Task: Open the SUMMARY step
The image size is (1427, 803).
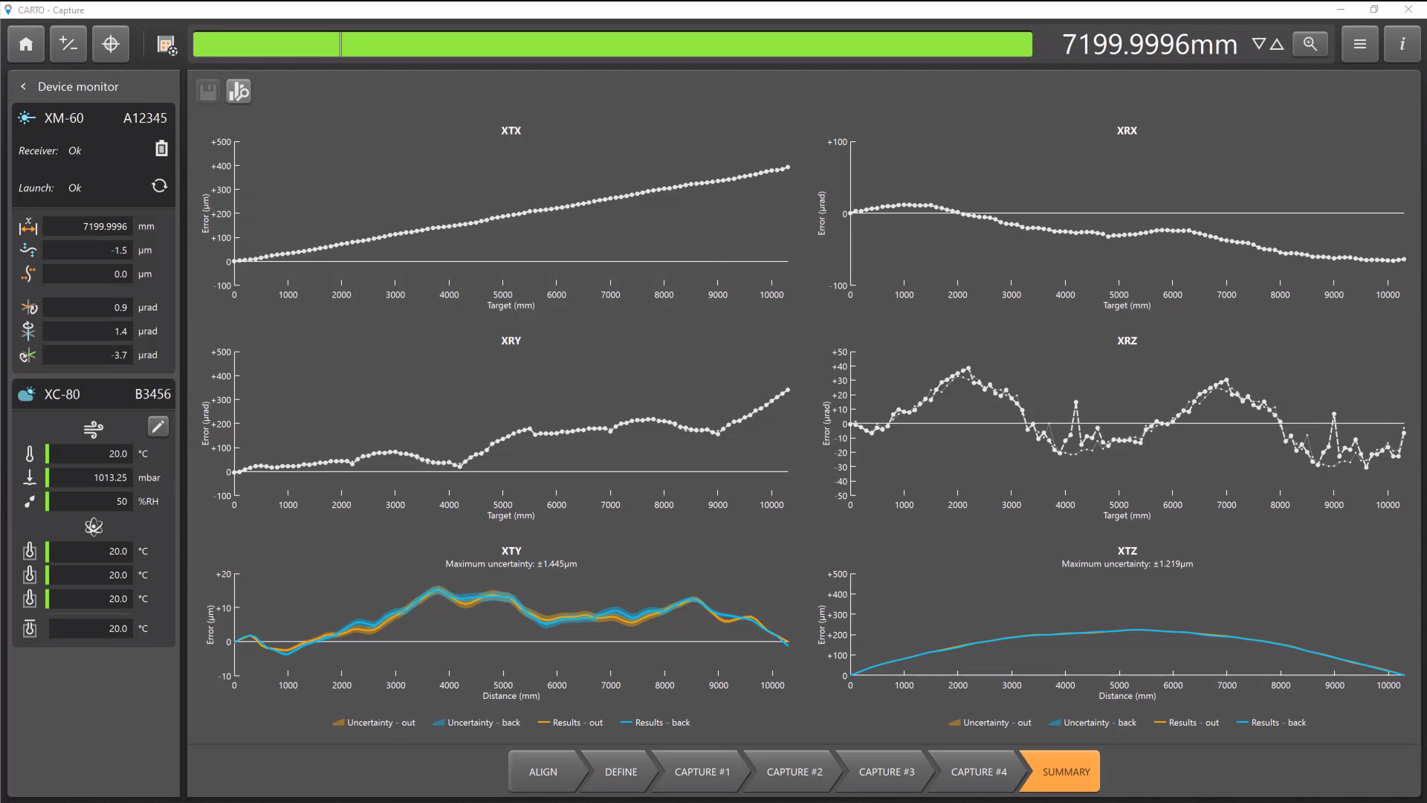Action: point(1065,772)
